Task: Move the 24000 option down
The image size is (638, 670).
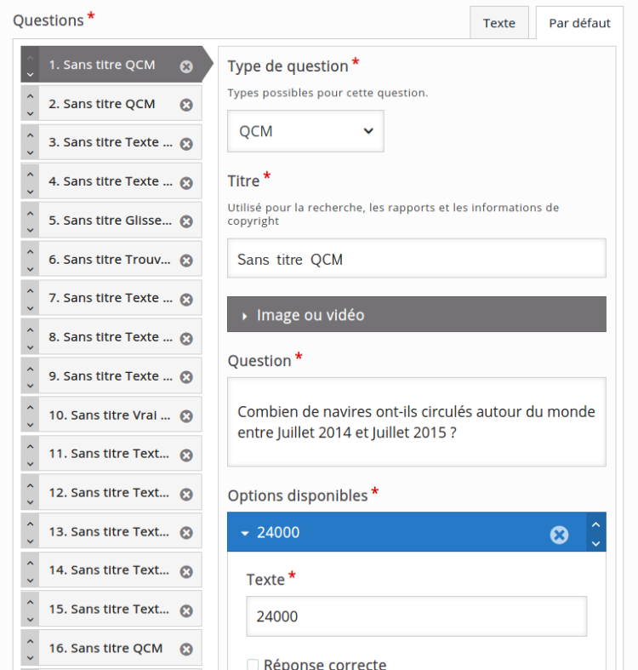Action: 595,542
